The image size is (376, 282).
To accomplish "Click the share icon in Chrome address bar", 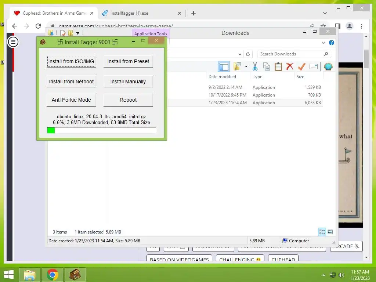I will tap(311, 26).
